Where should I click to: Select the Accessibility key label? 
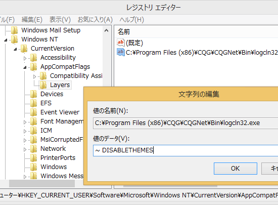tap(58, 58)
